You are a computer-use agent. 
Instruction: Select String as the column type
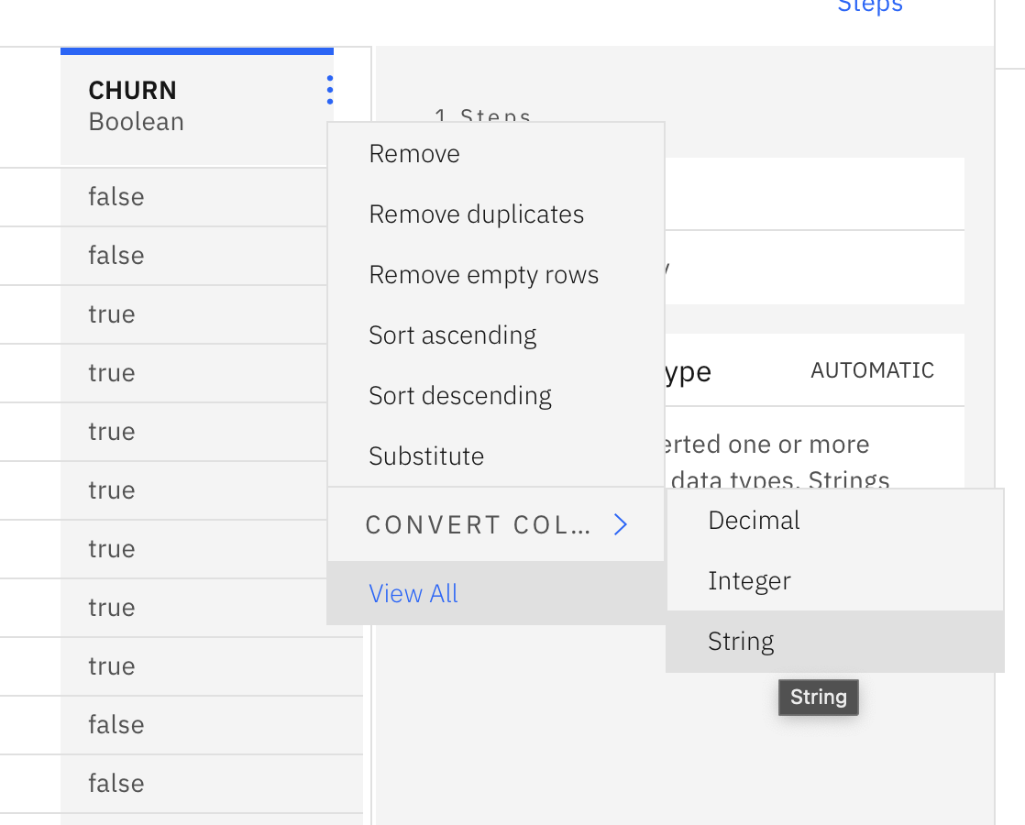741,642
